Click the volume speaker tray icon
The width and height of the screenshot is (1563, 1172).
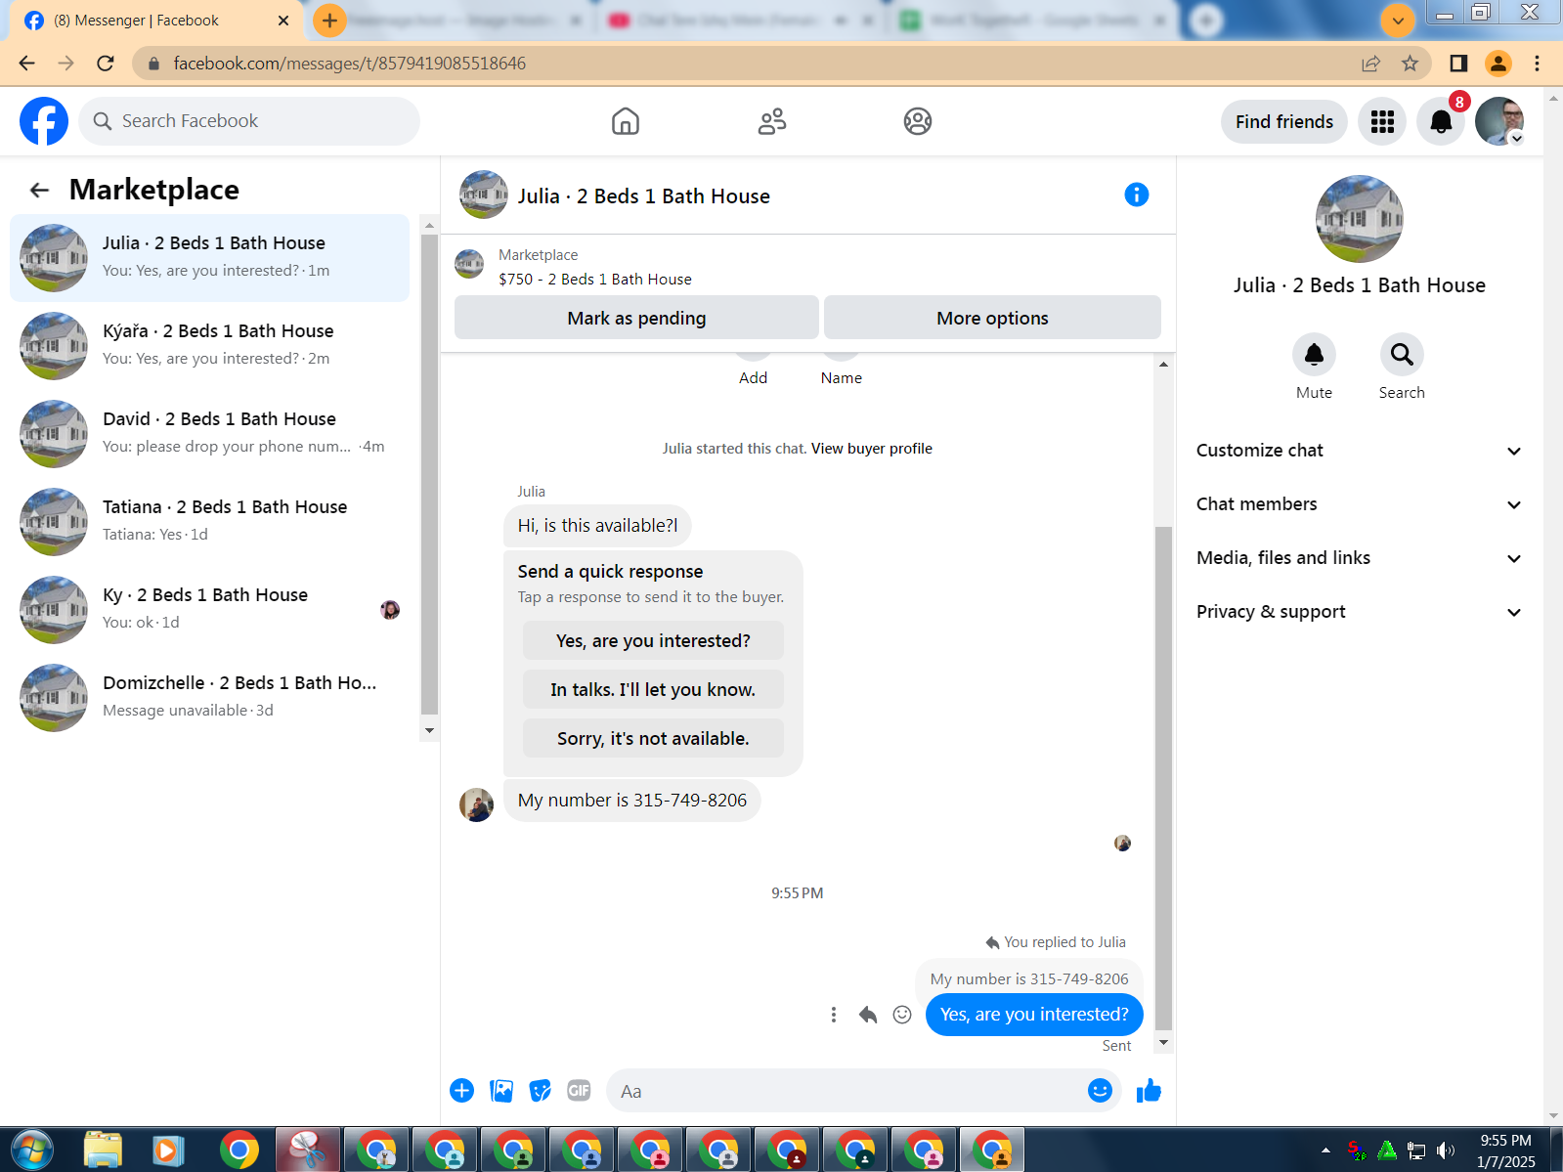point(1446,1150)
